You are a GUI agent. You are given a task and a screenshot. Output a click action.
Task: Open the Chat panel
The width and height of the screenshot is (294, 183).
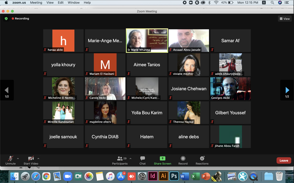pos(143,160)
